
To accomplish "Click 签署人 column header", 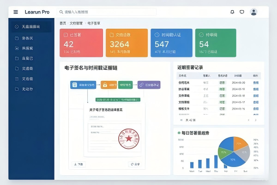I will pos(206,75).
